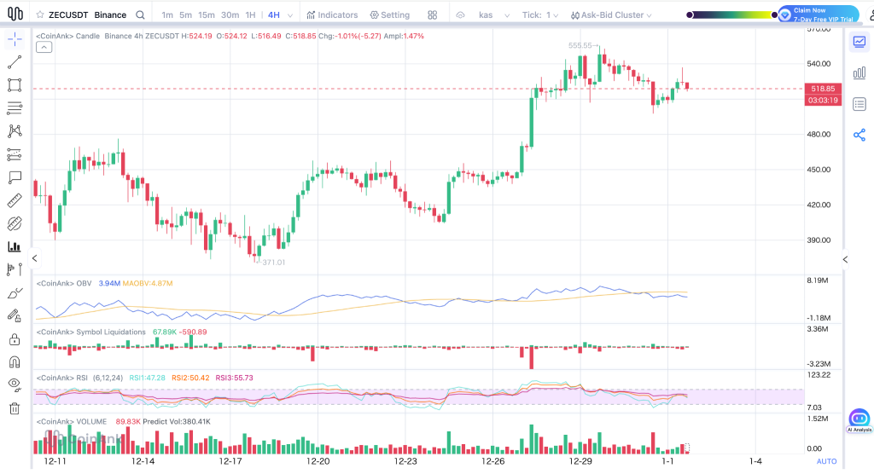Open the AI Analysis assistant
Screen dimensions: 874x474
859,420
